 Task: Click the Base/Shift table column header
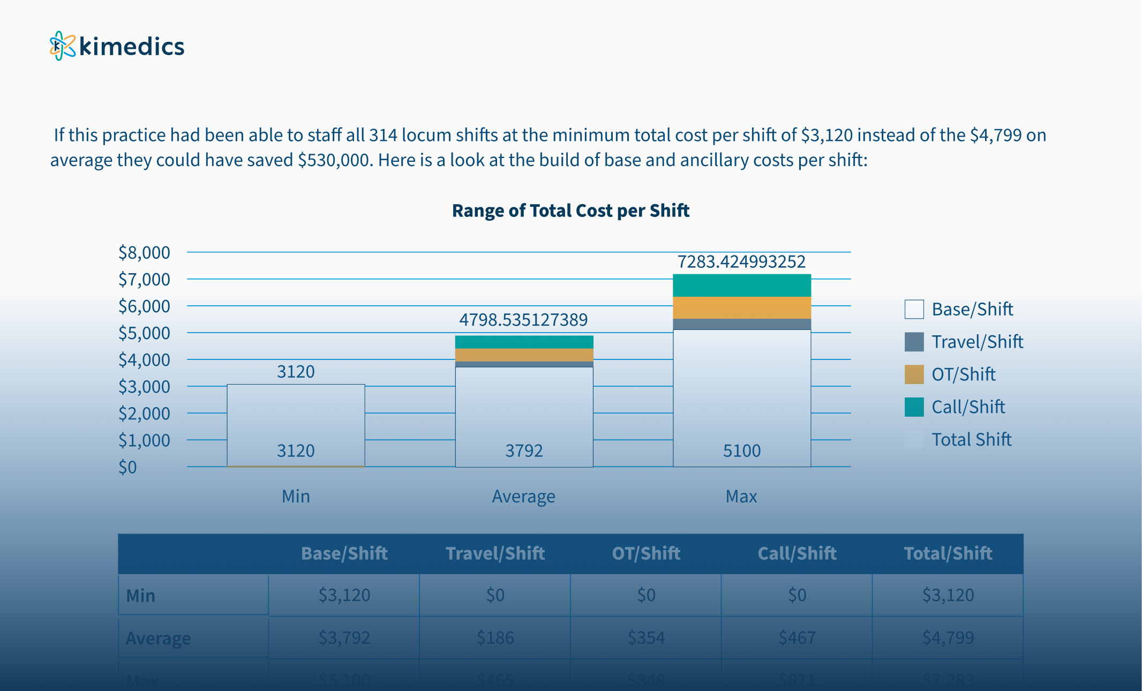344,553
